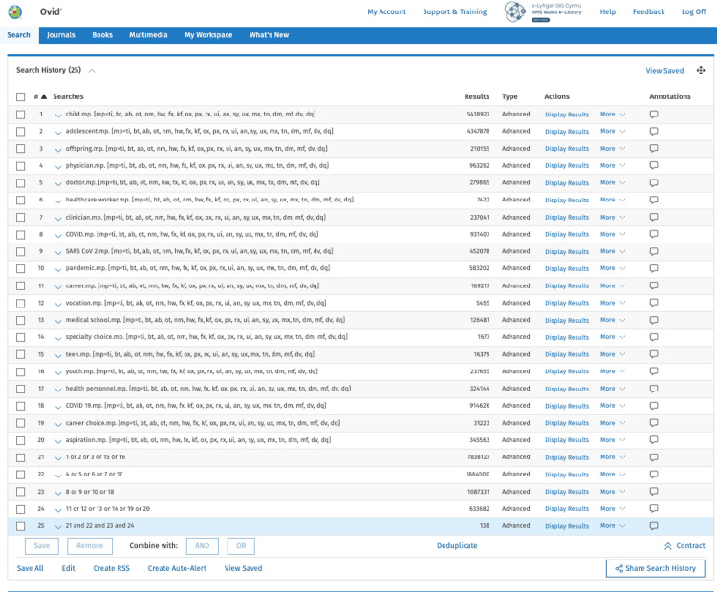Open annotation icon for career choice search

coord(654,423)
